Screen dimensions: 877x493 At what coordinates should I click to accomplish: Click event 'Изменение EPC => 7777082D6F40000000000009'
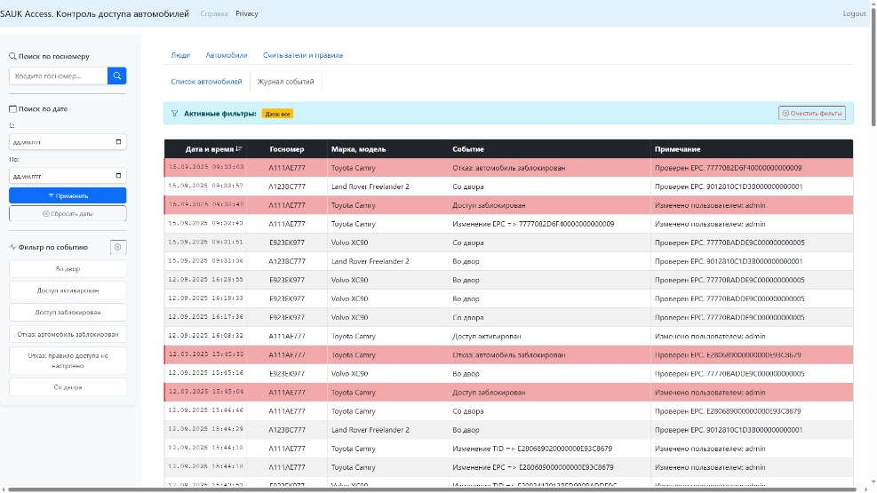(533, 224)
